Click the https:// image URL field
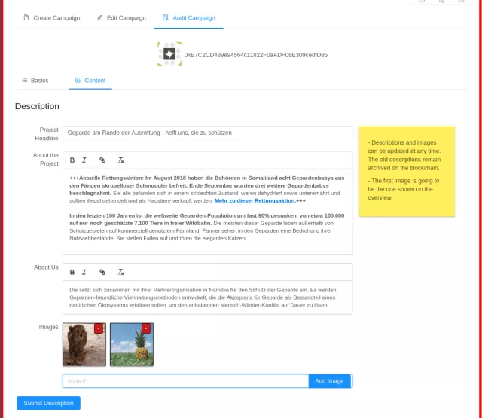The height and width of the screenshot is (418, 482). [x=185, y=381]
